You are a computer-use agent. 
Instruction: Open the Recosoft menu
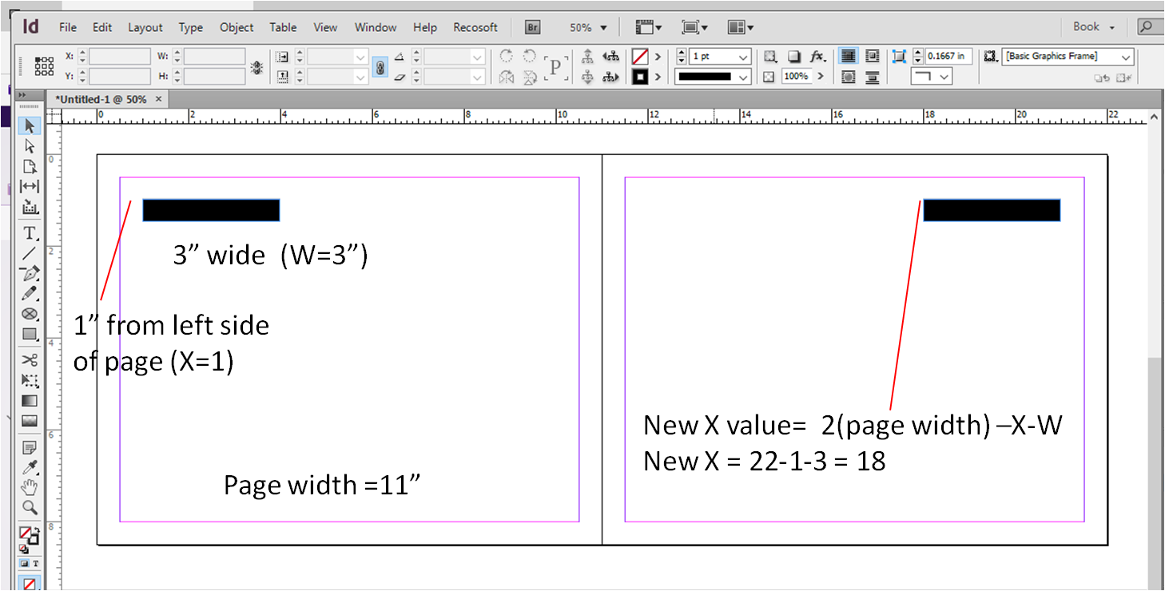[x=475, y=27]
